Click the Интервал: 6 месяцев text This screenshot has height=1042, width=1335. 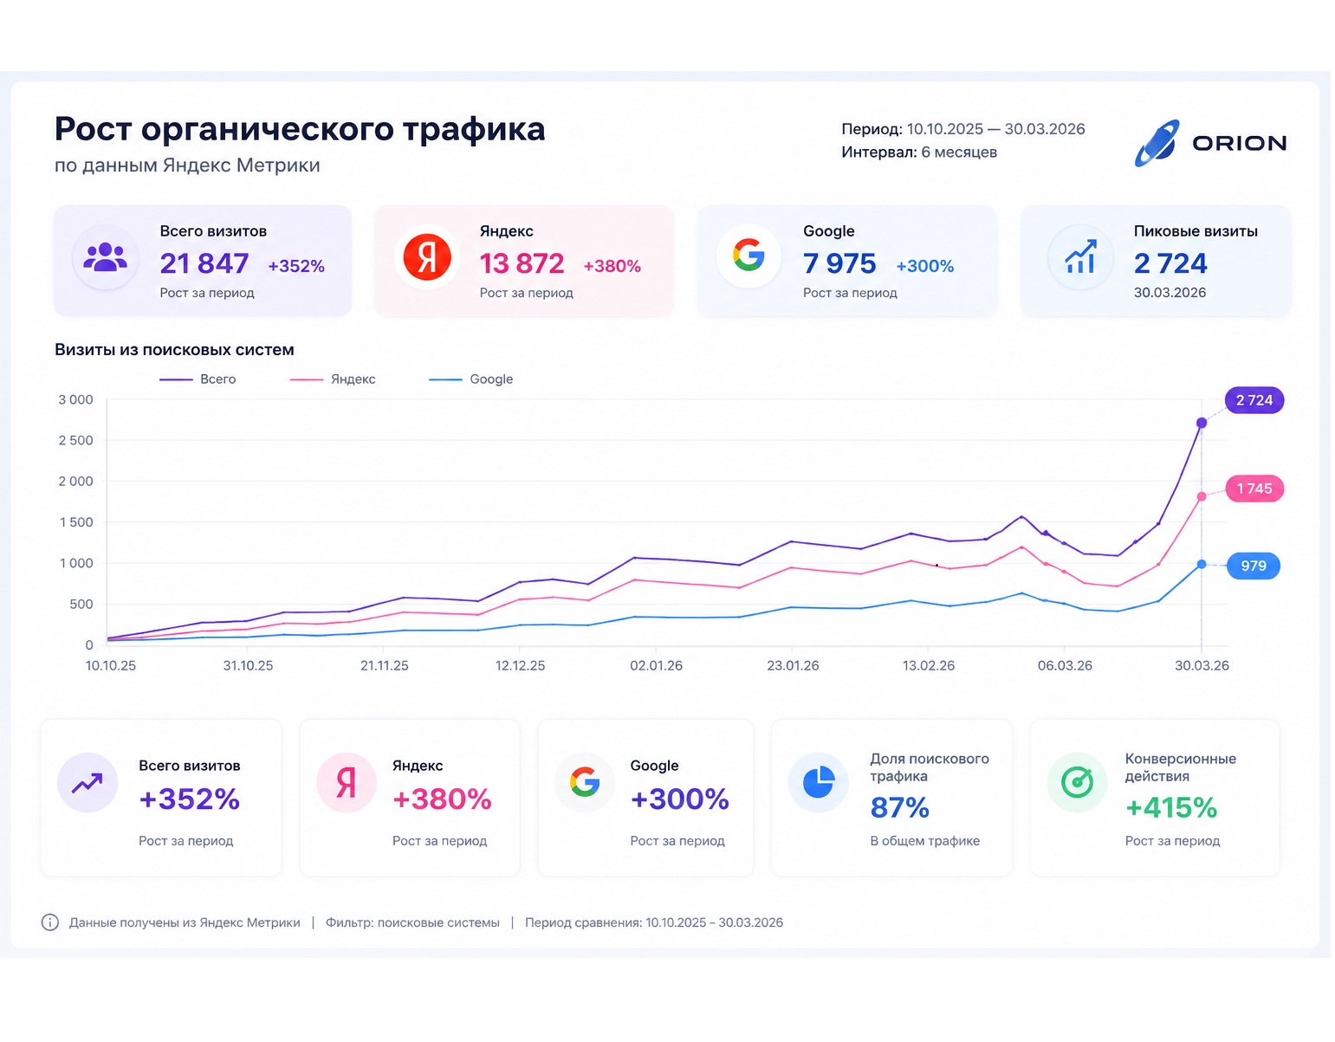919,152
